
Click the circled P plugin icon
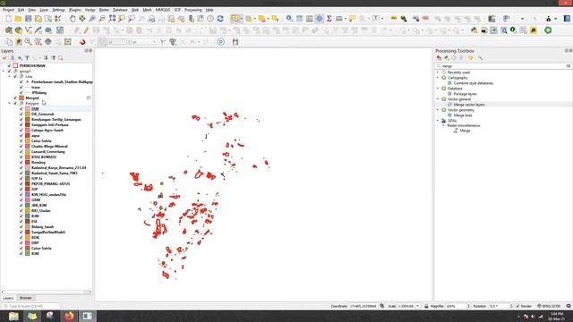(x=221, y=42)
